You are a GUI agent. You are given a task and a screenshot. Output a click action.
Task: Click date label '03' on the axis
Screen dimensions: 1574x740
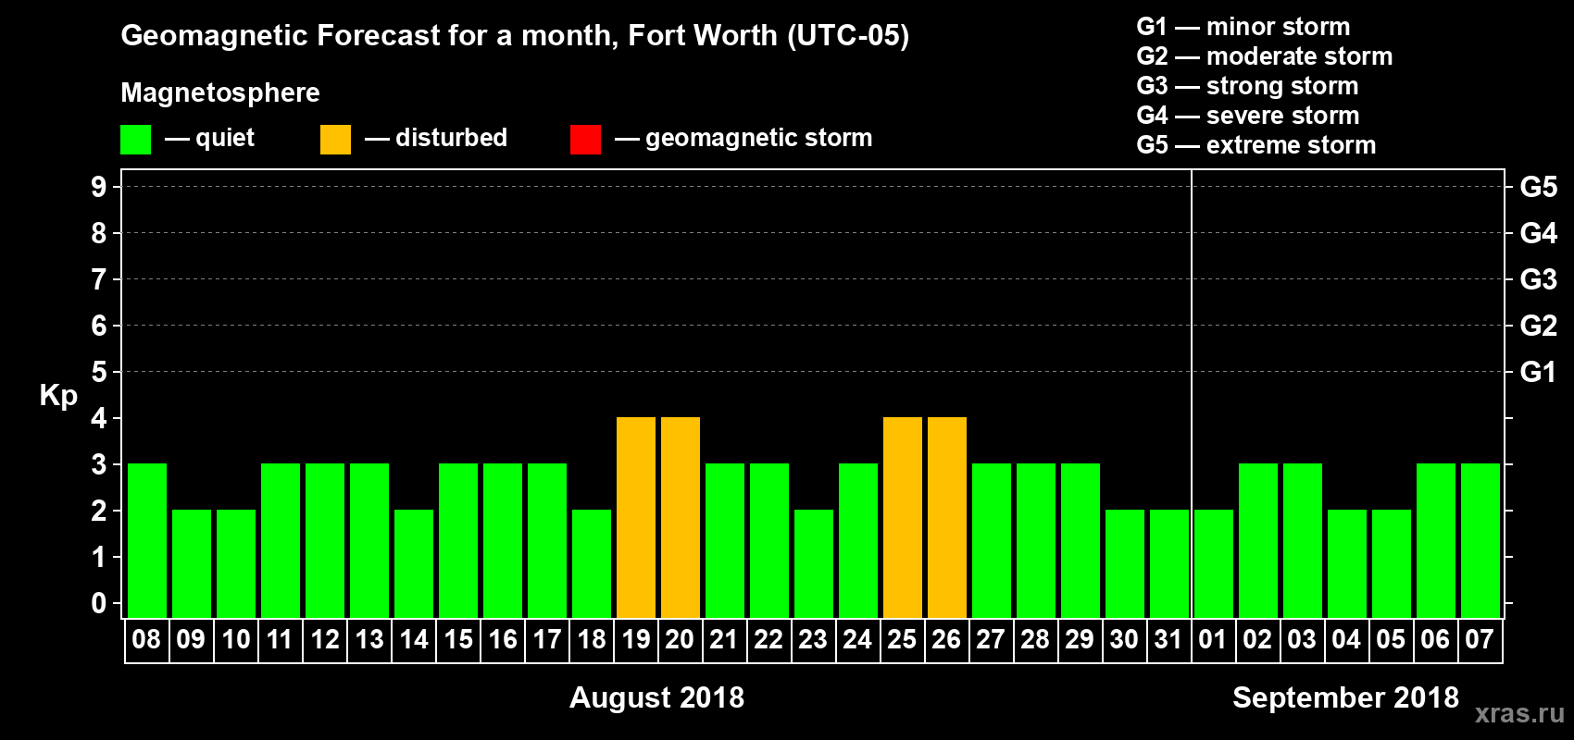pyautogui.click(x=1302, y=640)
